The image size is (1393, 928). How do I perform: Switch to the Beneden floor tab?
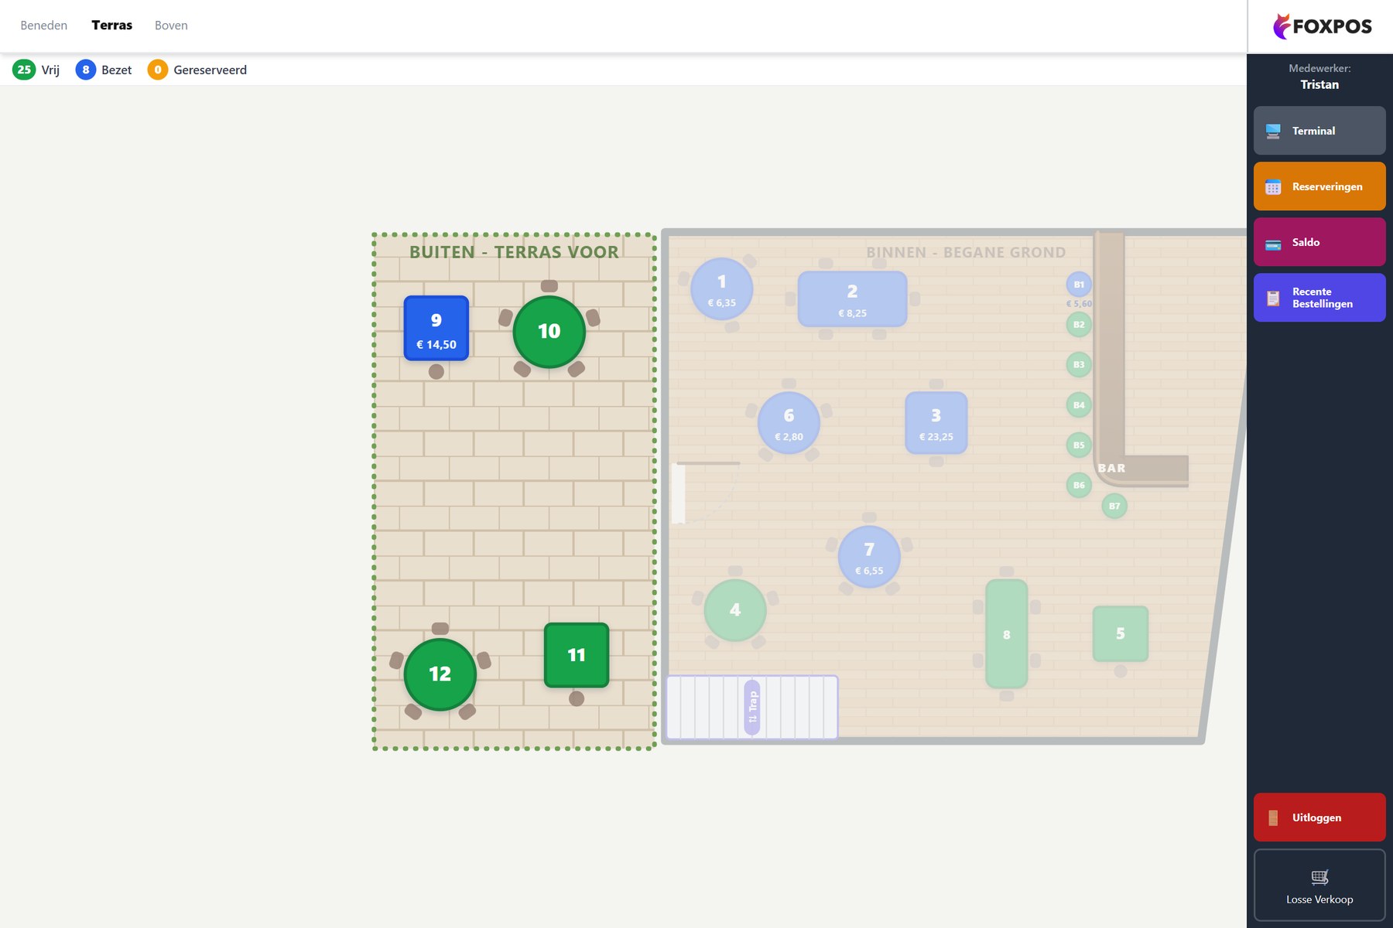coord(44,26)
